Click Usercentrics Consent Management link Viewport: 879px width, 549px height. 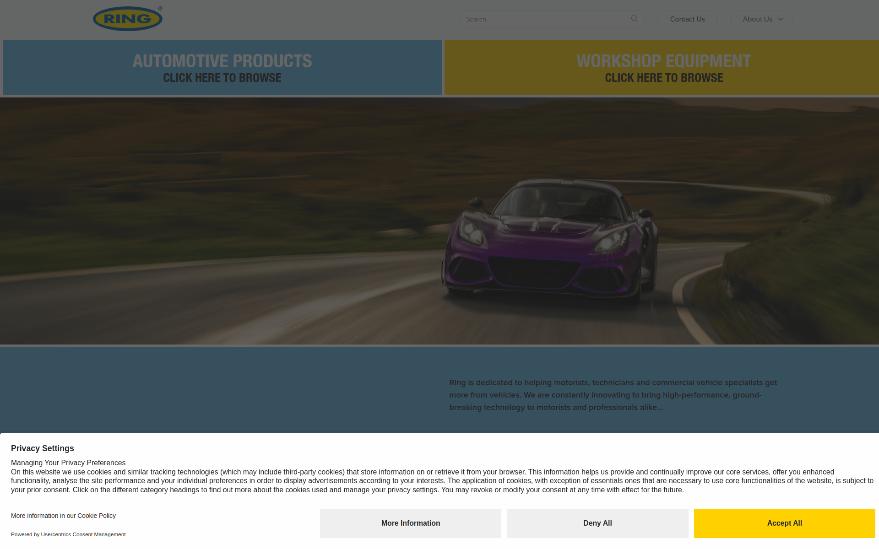83,534
